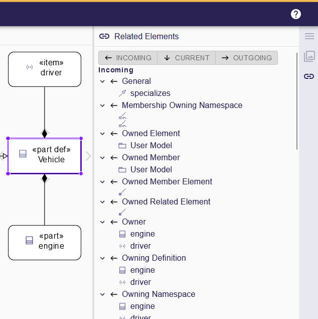The height and width of the screenshot is (319, 318).
Task: Click the Related Elements panel vertical scrollbar
Action: click(297, 100)
